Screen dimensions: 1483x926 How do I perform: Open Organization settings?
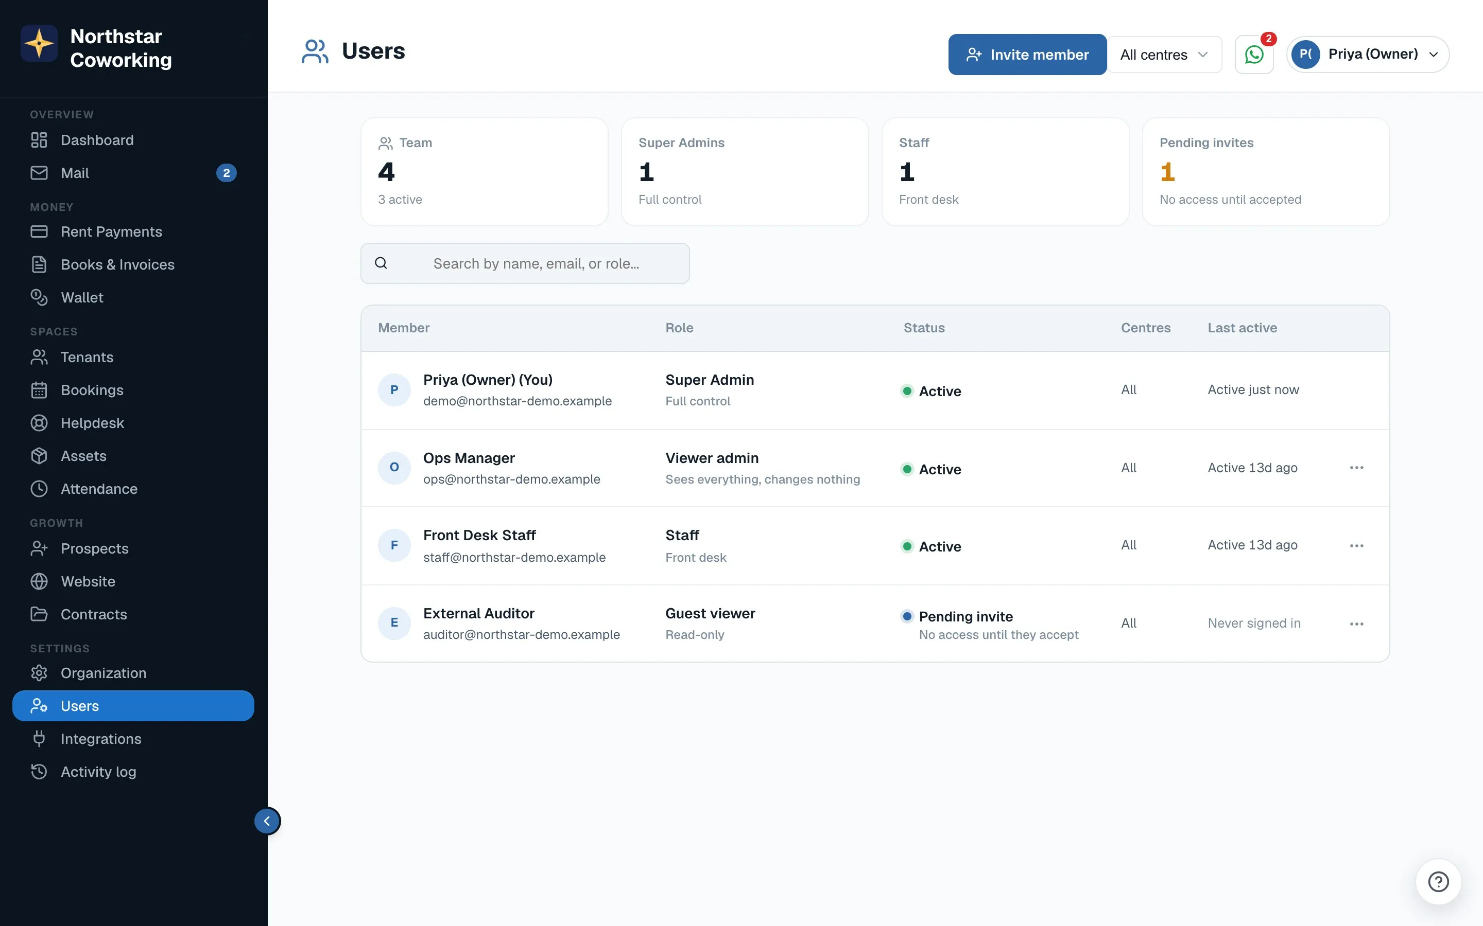pyautogui.click(x=133, y=673)
